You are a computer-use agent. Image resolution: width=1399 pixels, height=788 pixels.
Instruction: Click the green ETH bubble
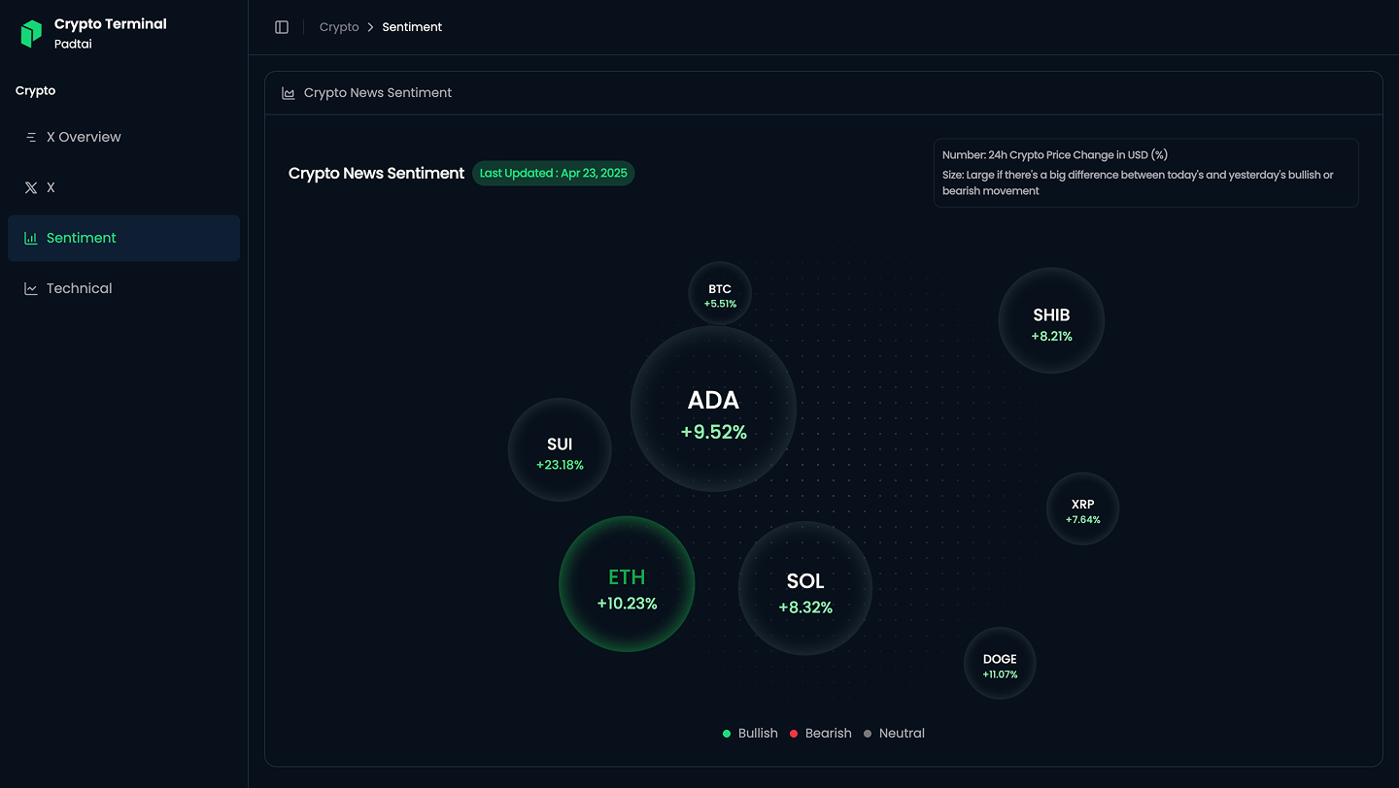[627, 584]
